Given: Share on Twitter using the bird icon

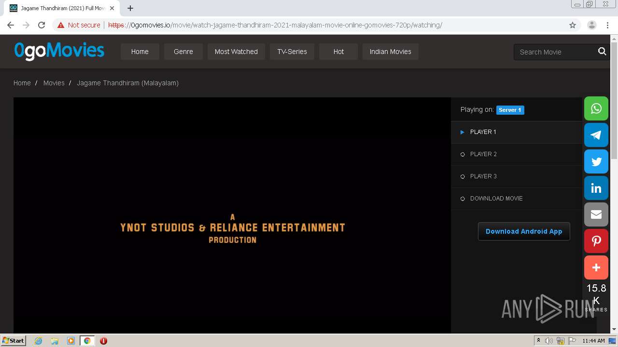Looking at the screenshot, I should pos(596,161).
